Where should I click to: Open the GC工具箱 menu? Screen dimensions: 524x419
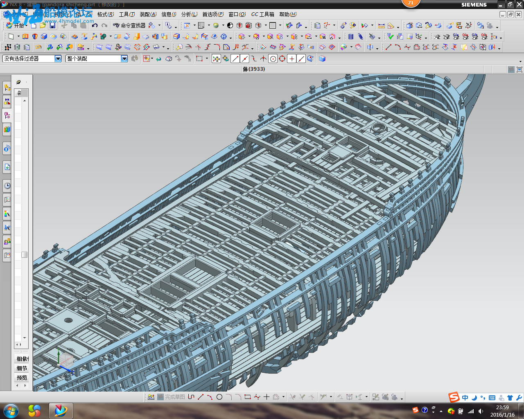[x=262, y=14]
